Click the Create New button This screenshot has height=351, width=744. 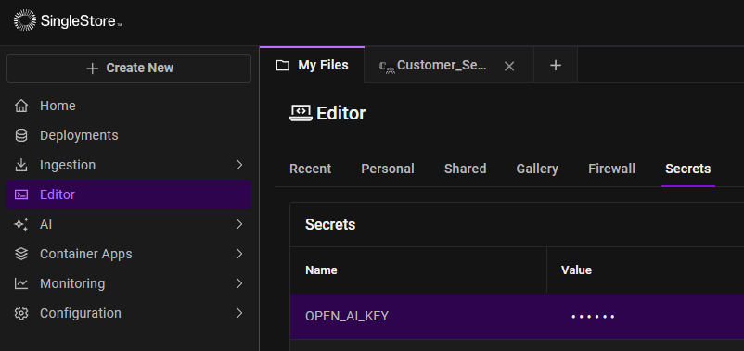[x=129, y=69]
